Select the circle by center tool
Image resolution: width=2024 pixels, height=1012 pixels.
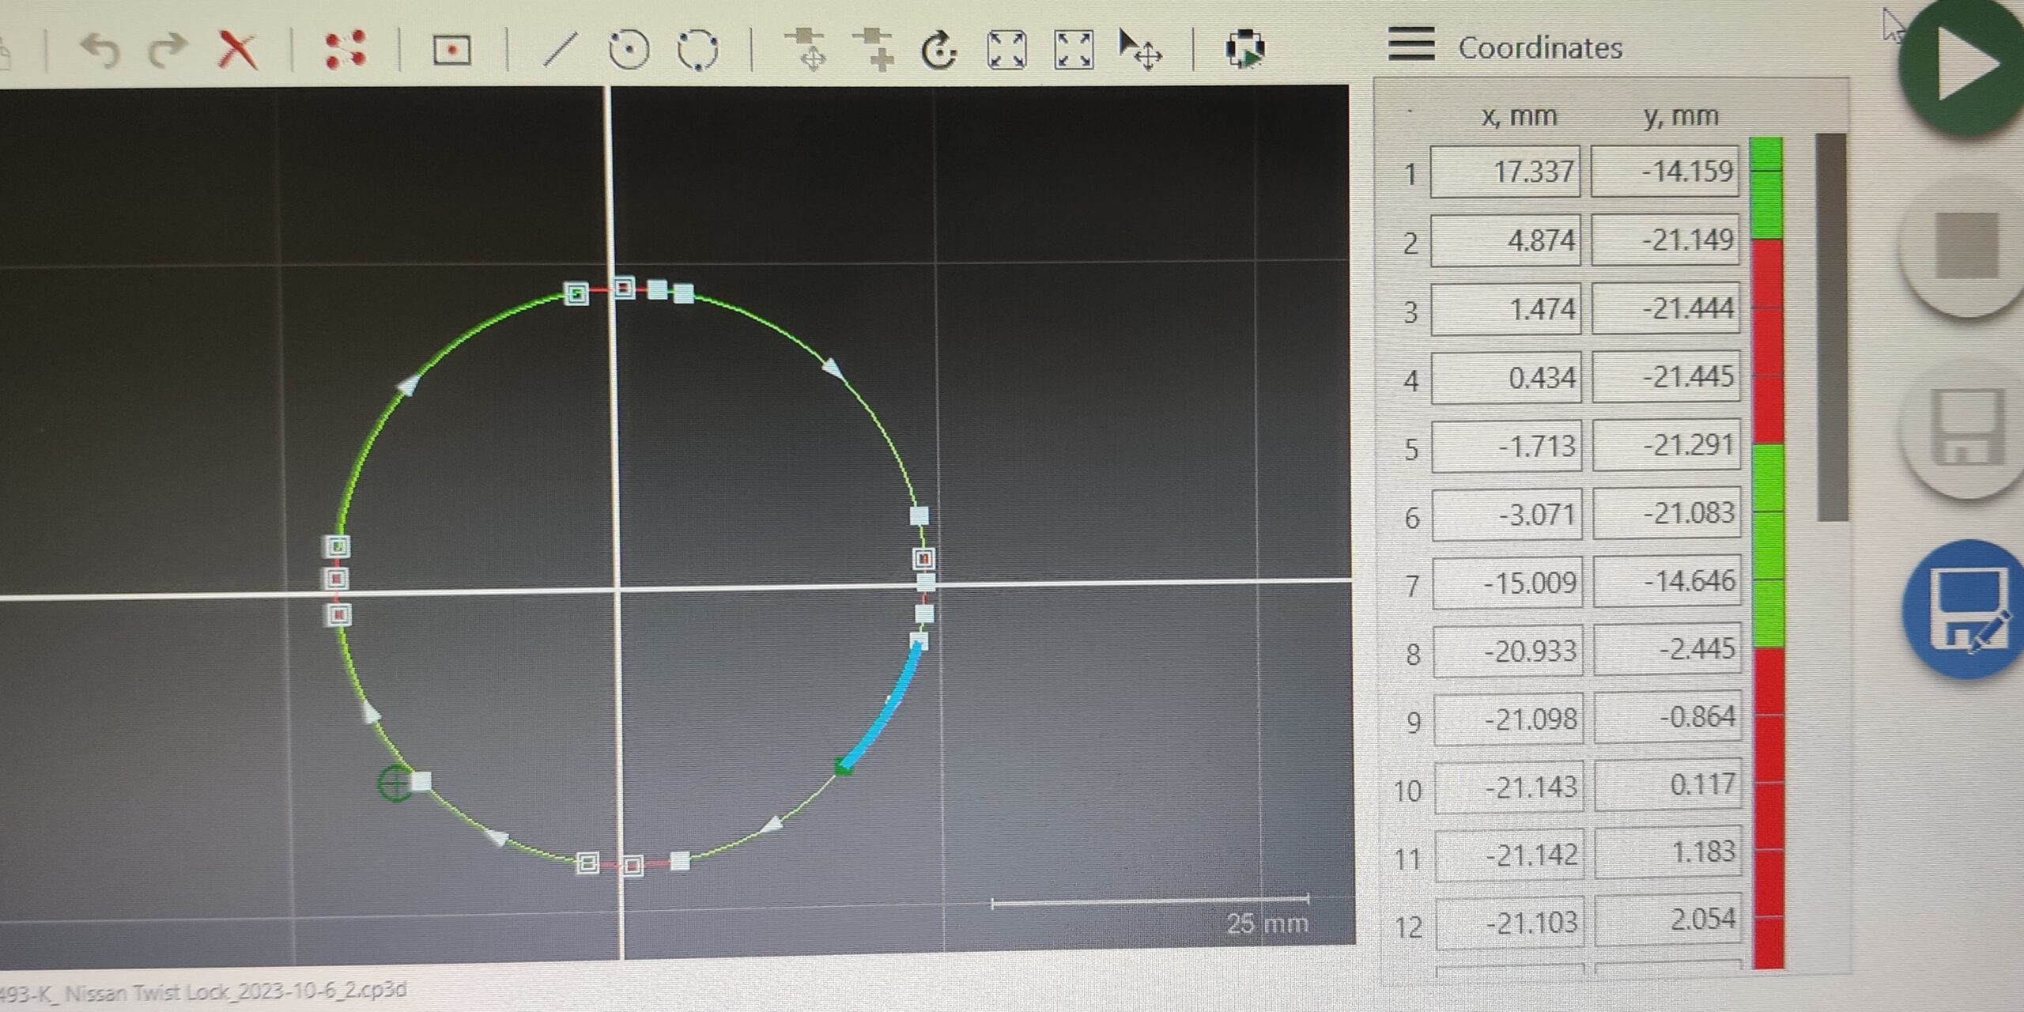[x=629, y=50]
